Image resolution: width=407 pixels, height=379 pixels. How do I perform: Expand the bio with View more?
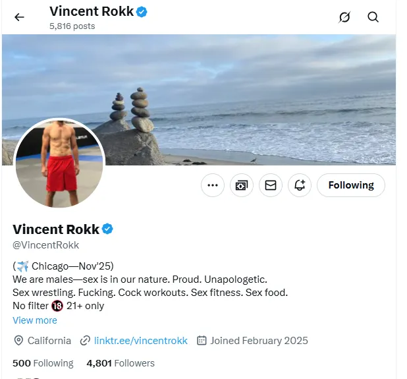[35, 320]
